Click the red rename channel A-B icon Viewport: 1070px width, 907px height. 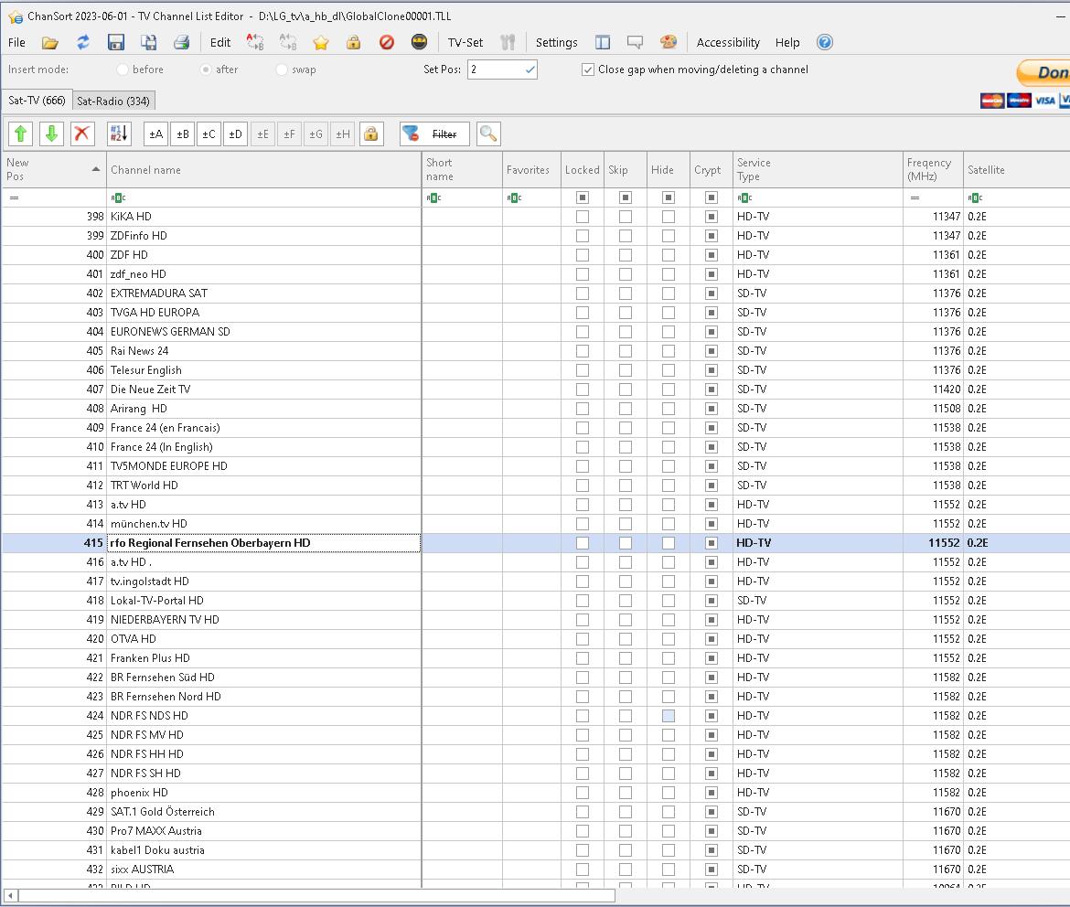coord(255,42)
